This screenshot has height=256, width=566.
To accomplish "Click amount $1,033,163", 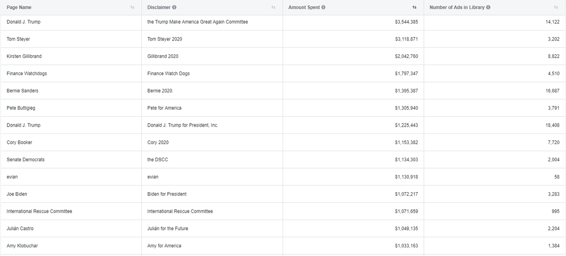I will tap(406, 246).
